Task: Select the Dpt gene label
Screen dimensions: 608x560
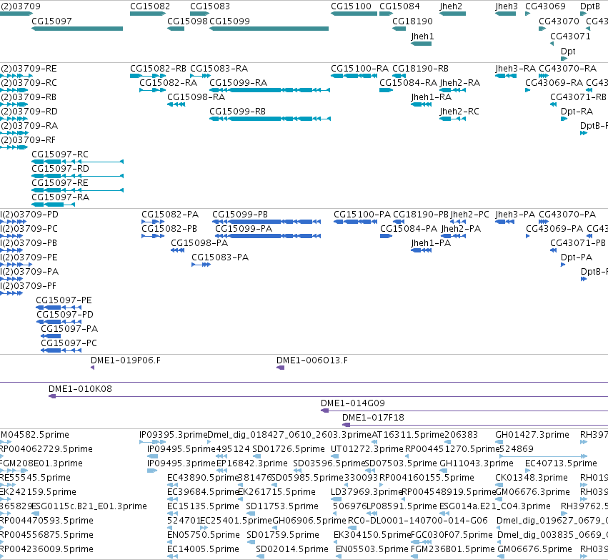Action: tap(568, 51)
